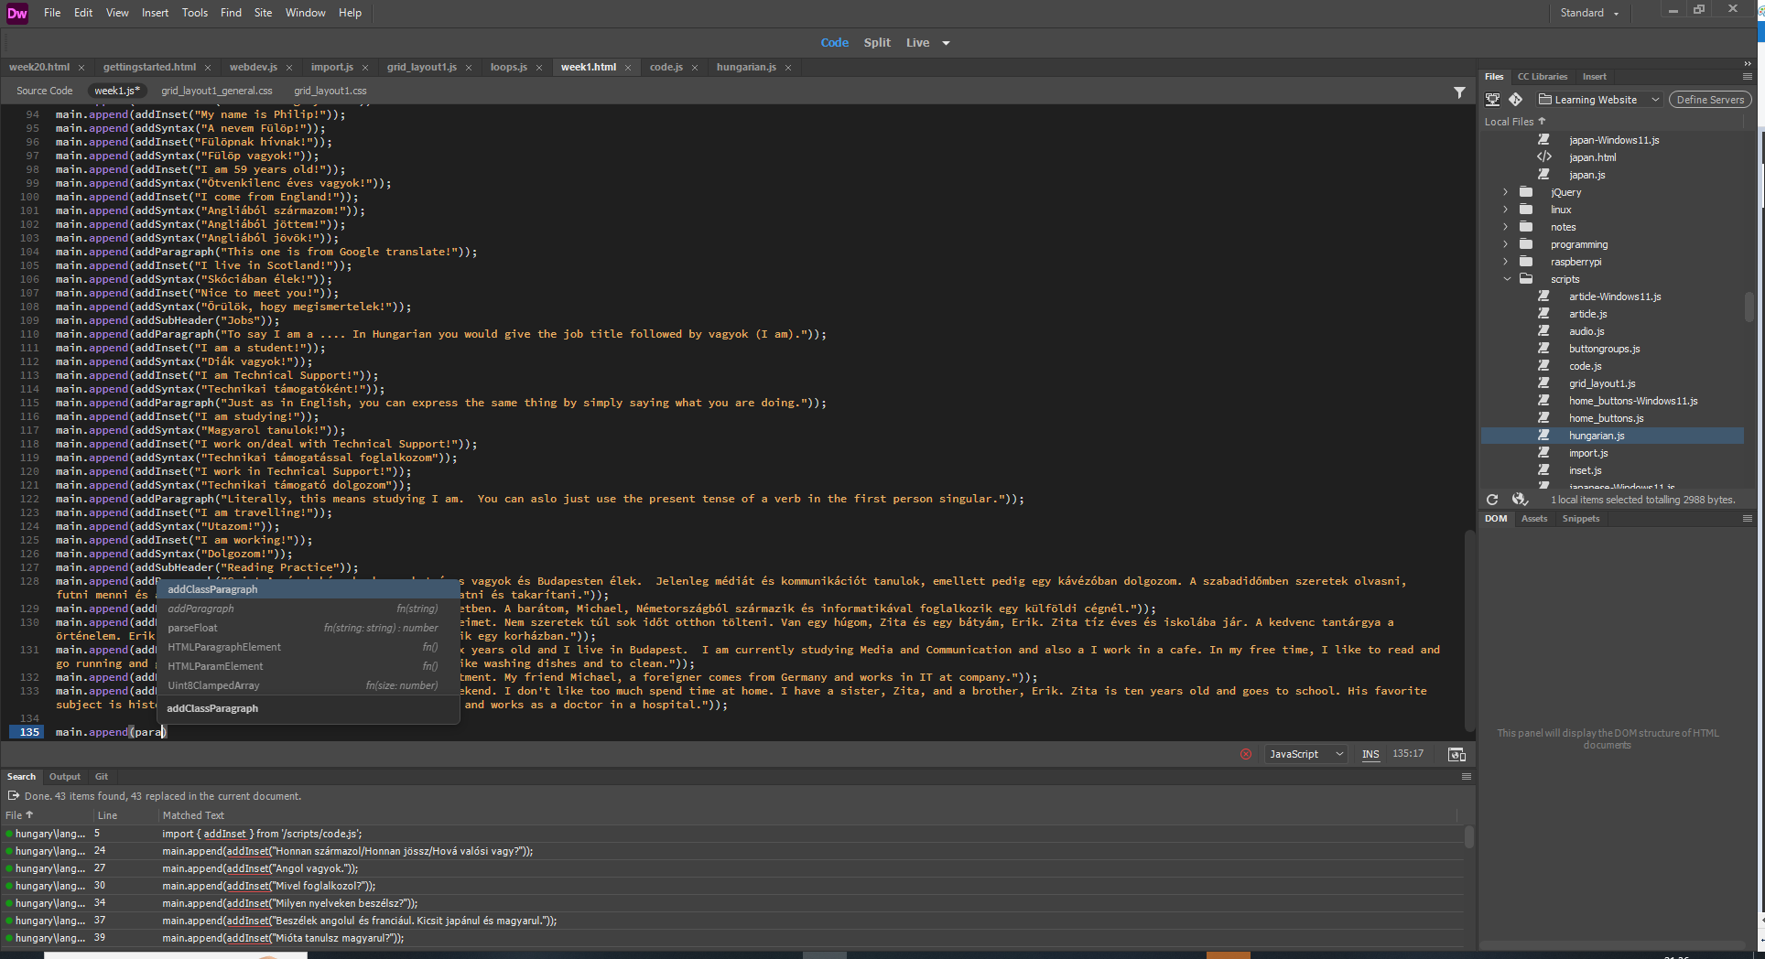This screenshot has height=959, width=1765.
Task: Open the Files panel options menu icon
Action: pos(1748,77)
